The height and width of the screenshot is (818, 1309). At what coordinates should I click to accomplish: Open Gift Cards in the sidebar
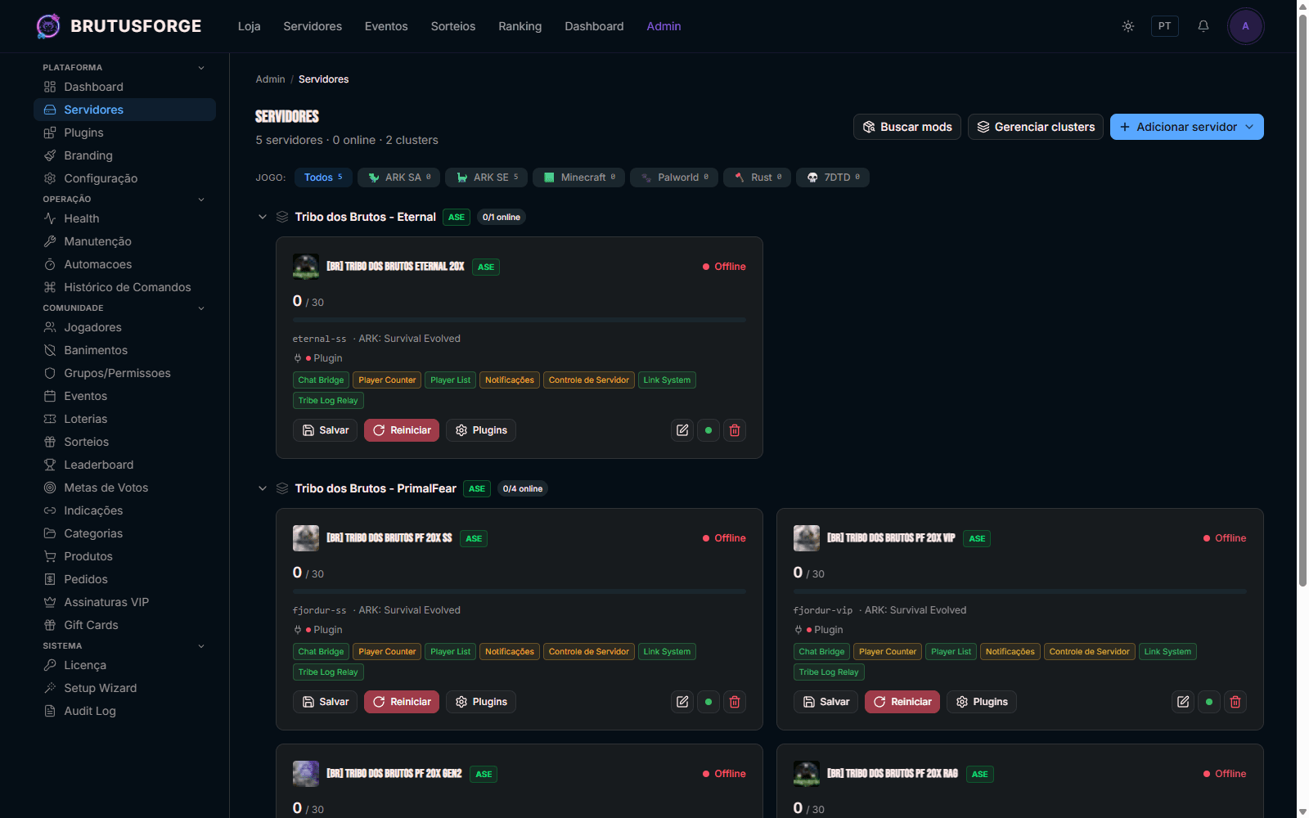pyautogui.click(x=124, y=625)
